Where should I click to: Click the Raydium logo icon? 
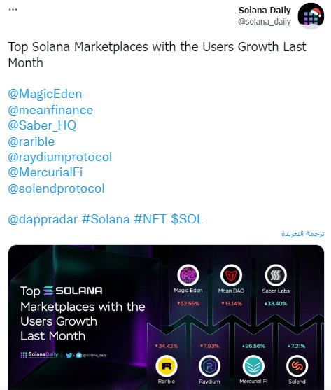tap(209, 366)
